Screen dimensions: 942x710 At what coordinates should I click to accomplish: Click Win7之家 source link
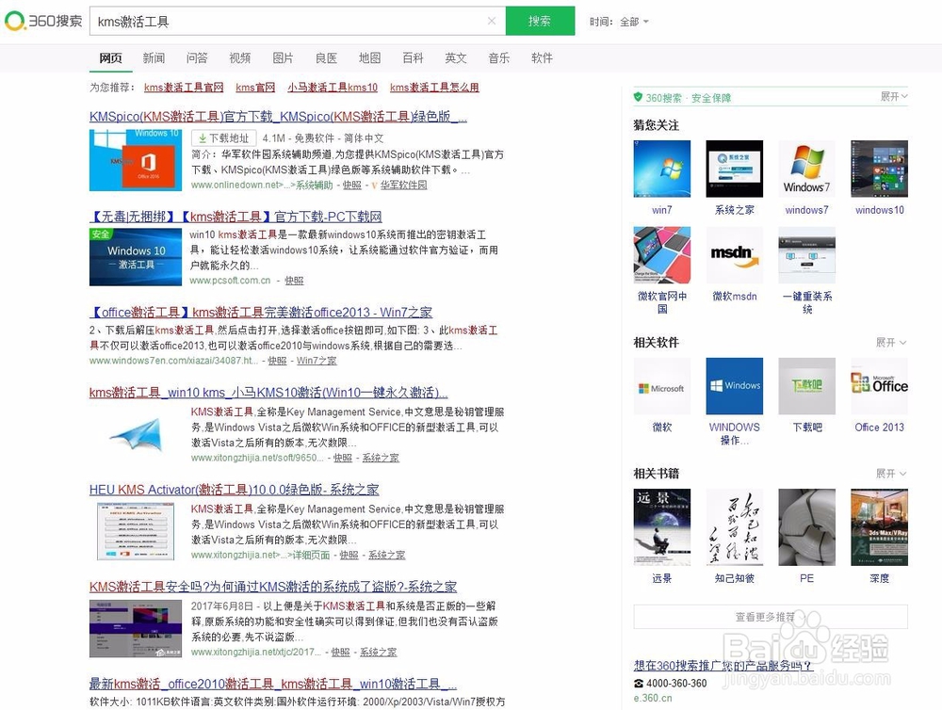[317, 361]
